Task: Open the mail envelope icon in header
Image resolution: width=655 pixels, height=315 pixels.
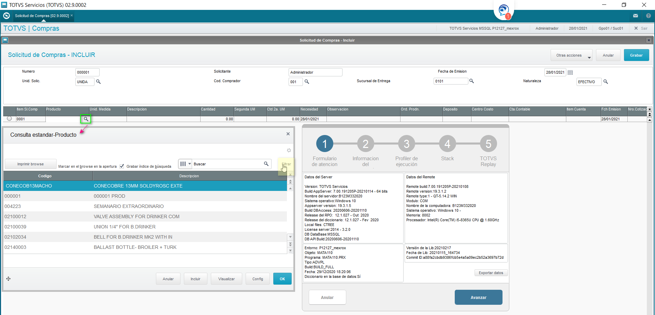Action: click(636, 16)
